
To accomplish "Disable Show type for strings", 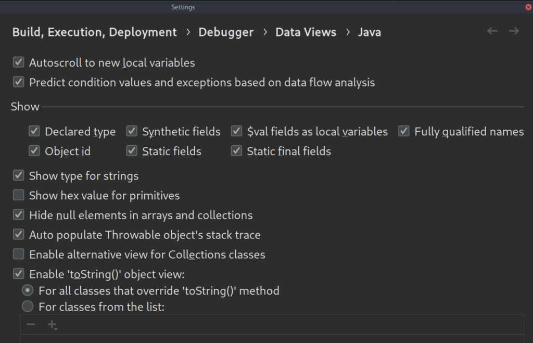I will pos(18,175).
